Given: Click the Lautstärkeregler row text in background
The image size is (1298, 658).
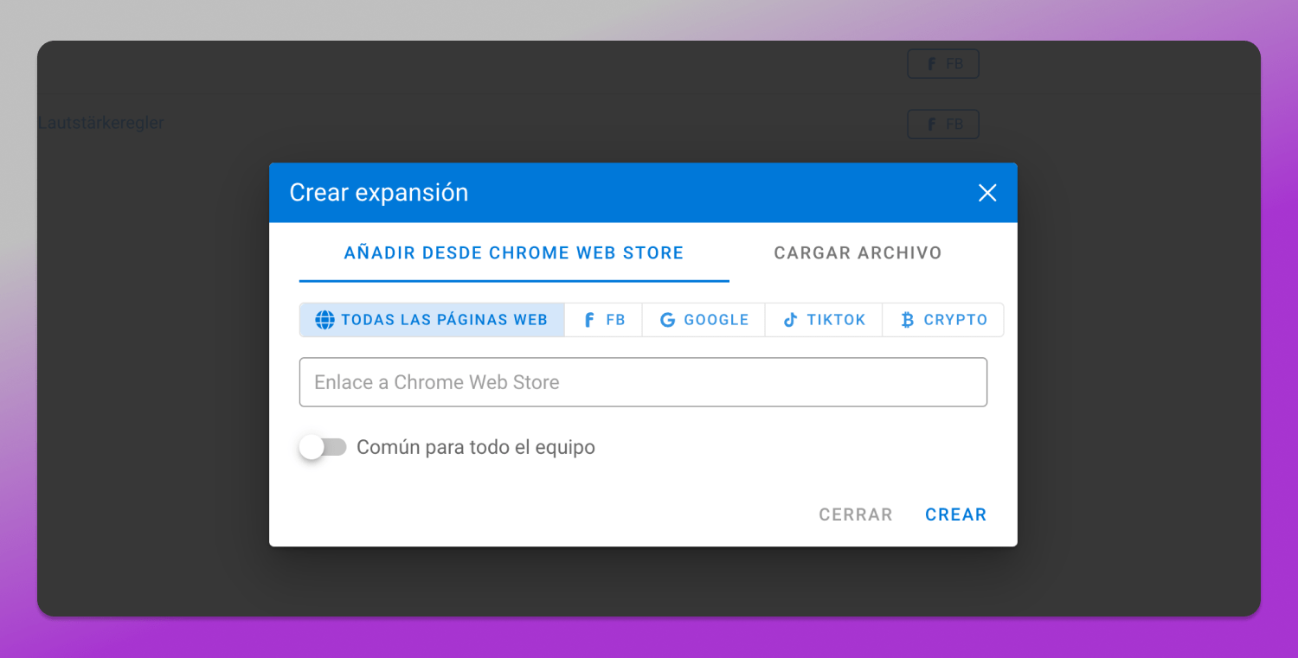Looking at the screenshot, I should pyautogui.click(x=101, y=123).
